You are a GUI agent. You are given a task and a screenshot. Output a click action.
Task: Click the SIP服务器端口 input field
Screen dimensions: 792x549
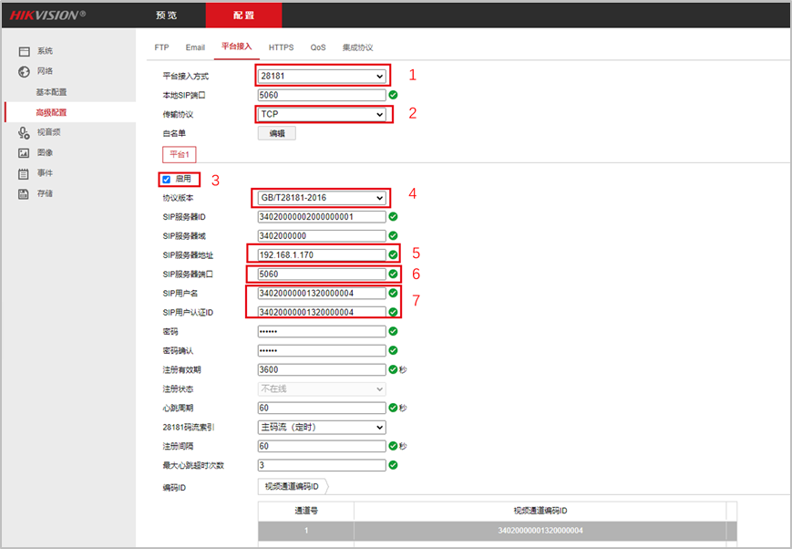(x=322, y=274)
